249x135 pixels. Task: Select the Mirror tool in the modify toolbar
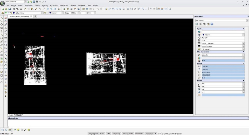5,28
